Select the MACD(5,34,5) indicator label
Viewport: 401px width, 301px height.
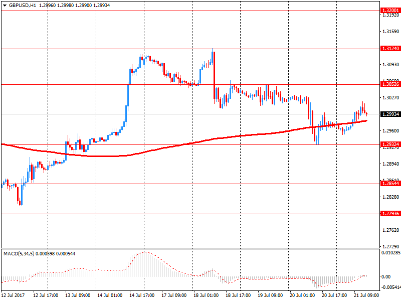click(x=19, y=254)
